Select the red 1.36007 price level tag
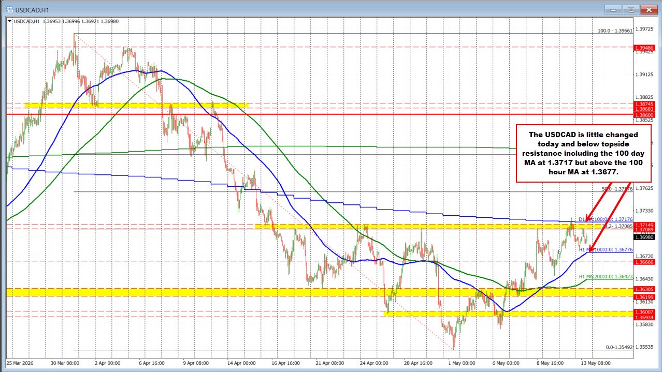662x372 pixels. 643,312
